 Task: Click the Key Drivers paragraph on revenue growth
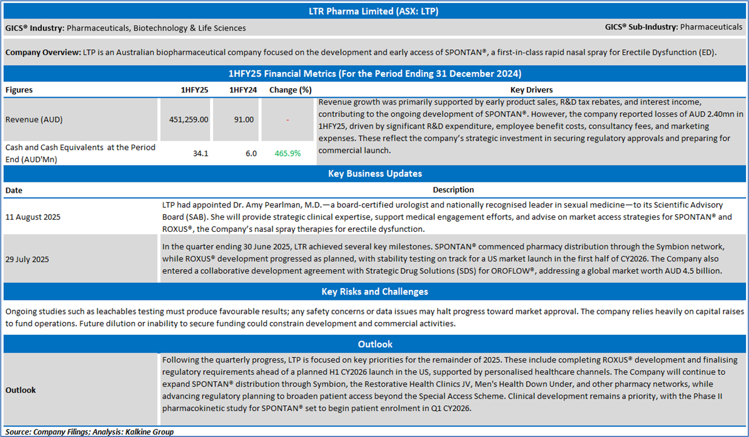point(531,126)
